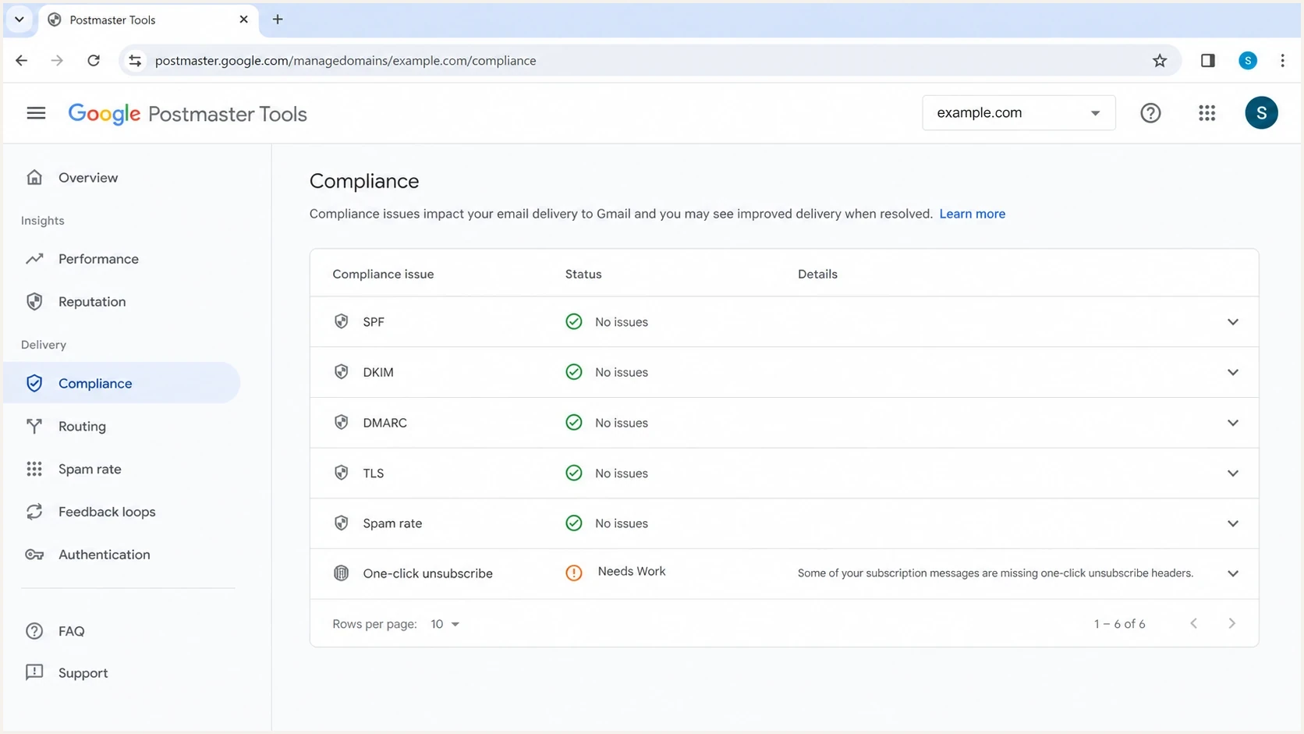This screenshot has height=734, width=1304.
Task: Click the shield icon in TLS row
Action: click(x=341, y=473)
